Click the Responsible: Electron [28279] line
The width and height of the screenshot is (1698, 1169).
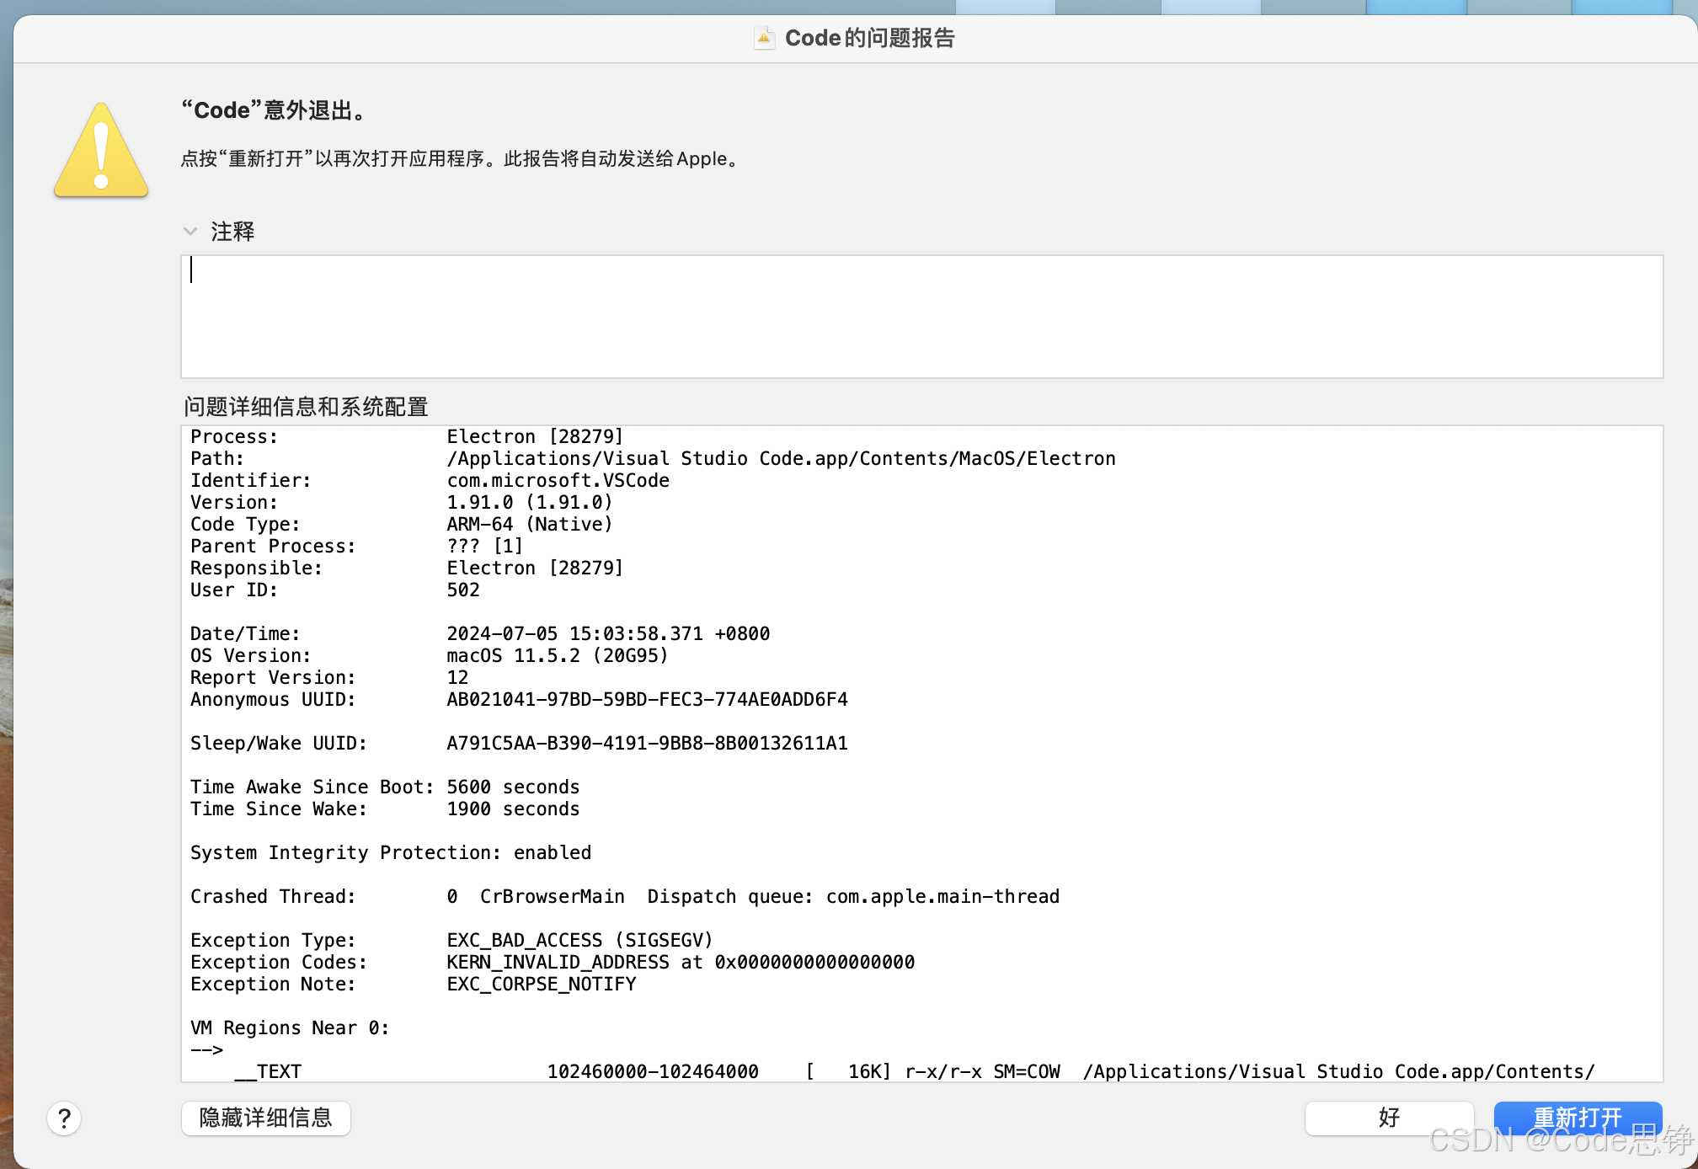(x=407, y=568)
